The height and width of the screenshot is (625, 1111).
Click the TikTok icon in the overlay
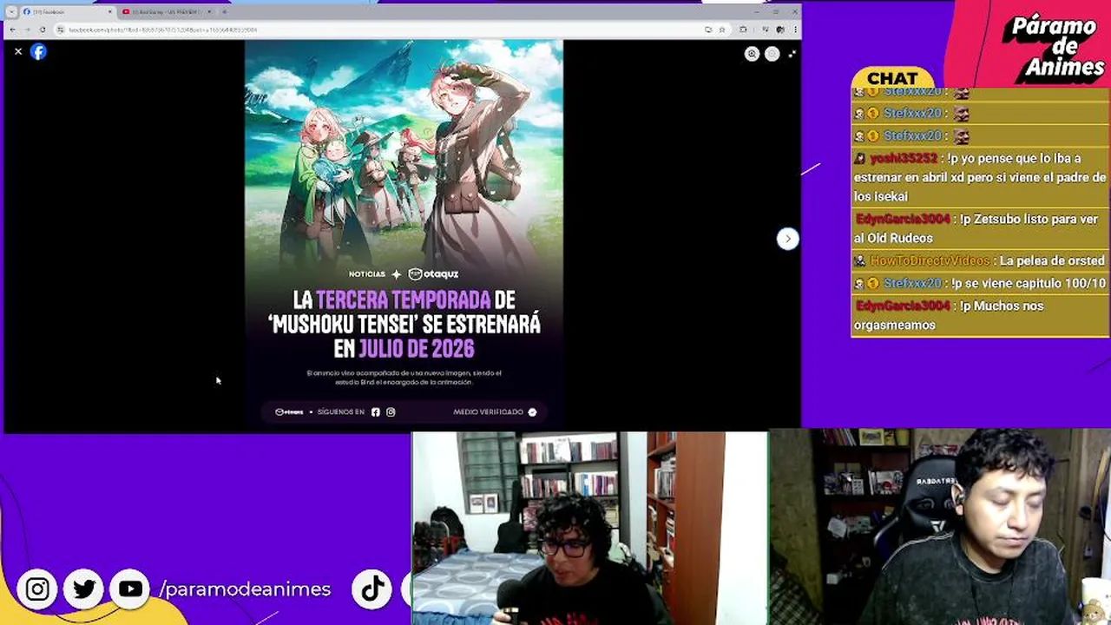click(x=372, y=589)
